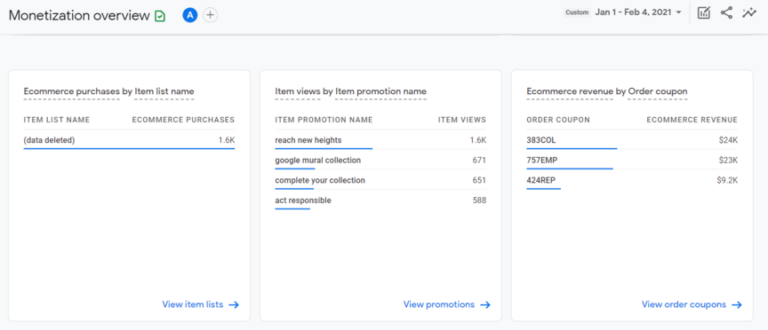Click the ECOMMERCE REVENUE column header

point(692,120)
